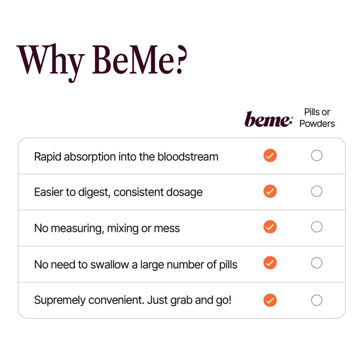This screenshot has height=362, width=362.
Task: Click 'Easier to digest, consistent dosage' text
Action: coord(118,192)
